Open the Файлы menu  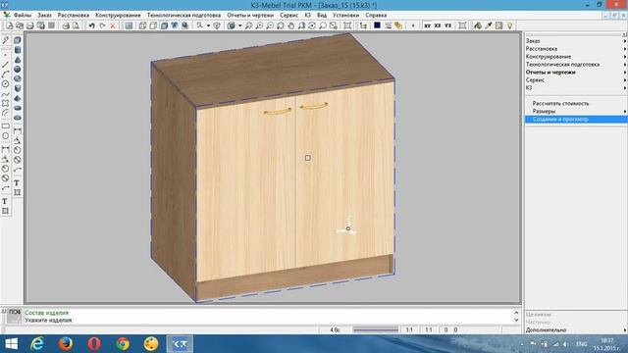(x=22, y=16)
